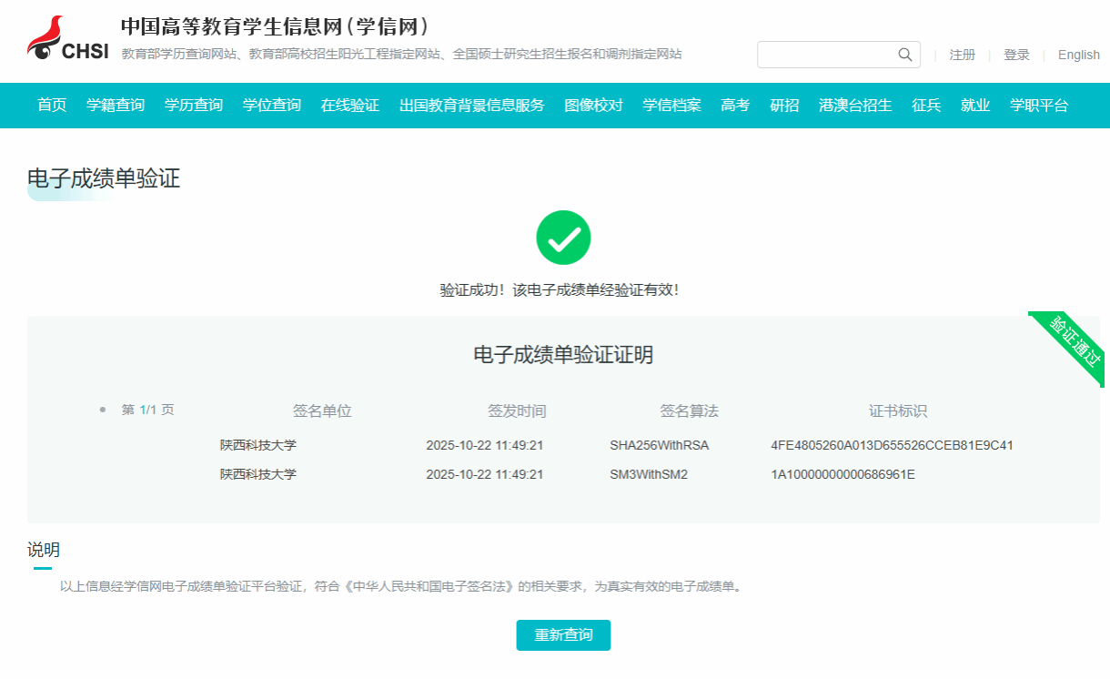Go to the 研招 navigation item
1110x679 pixels.
click(784, 106)
